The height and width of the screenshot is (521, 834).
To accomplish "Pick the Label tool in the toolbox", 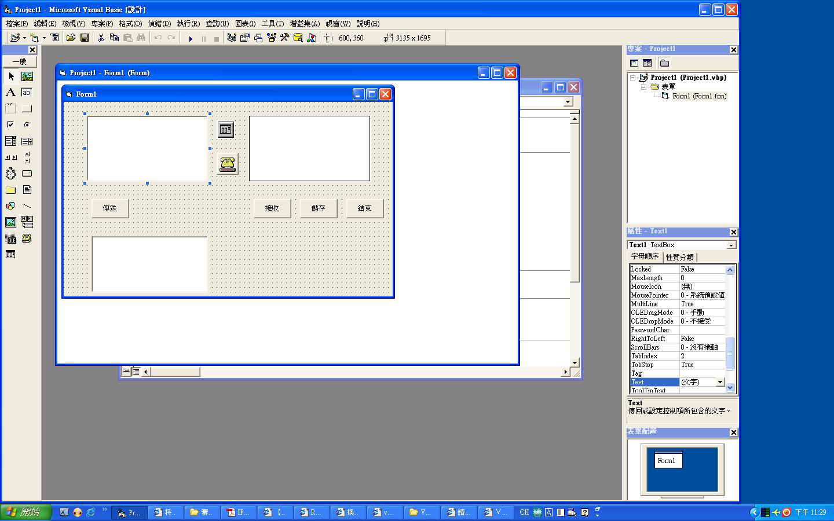I will (x=10, y=93).
